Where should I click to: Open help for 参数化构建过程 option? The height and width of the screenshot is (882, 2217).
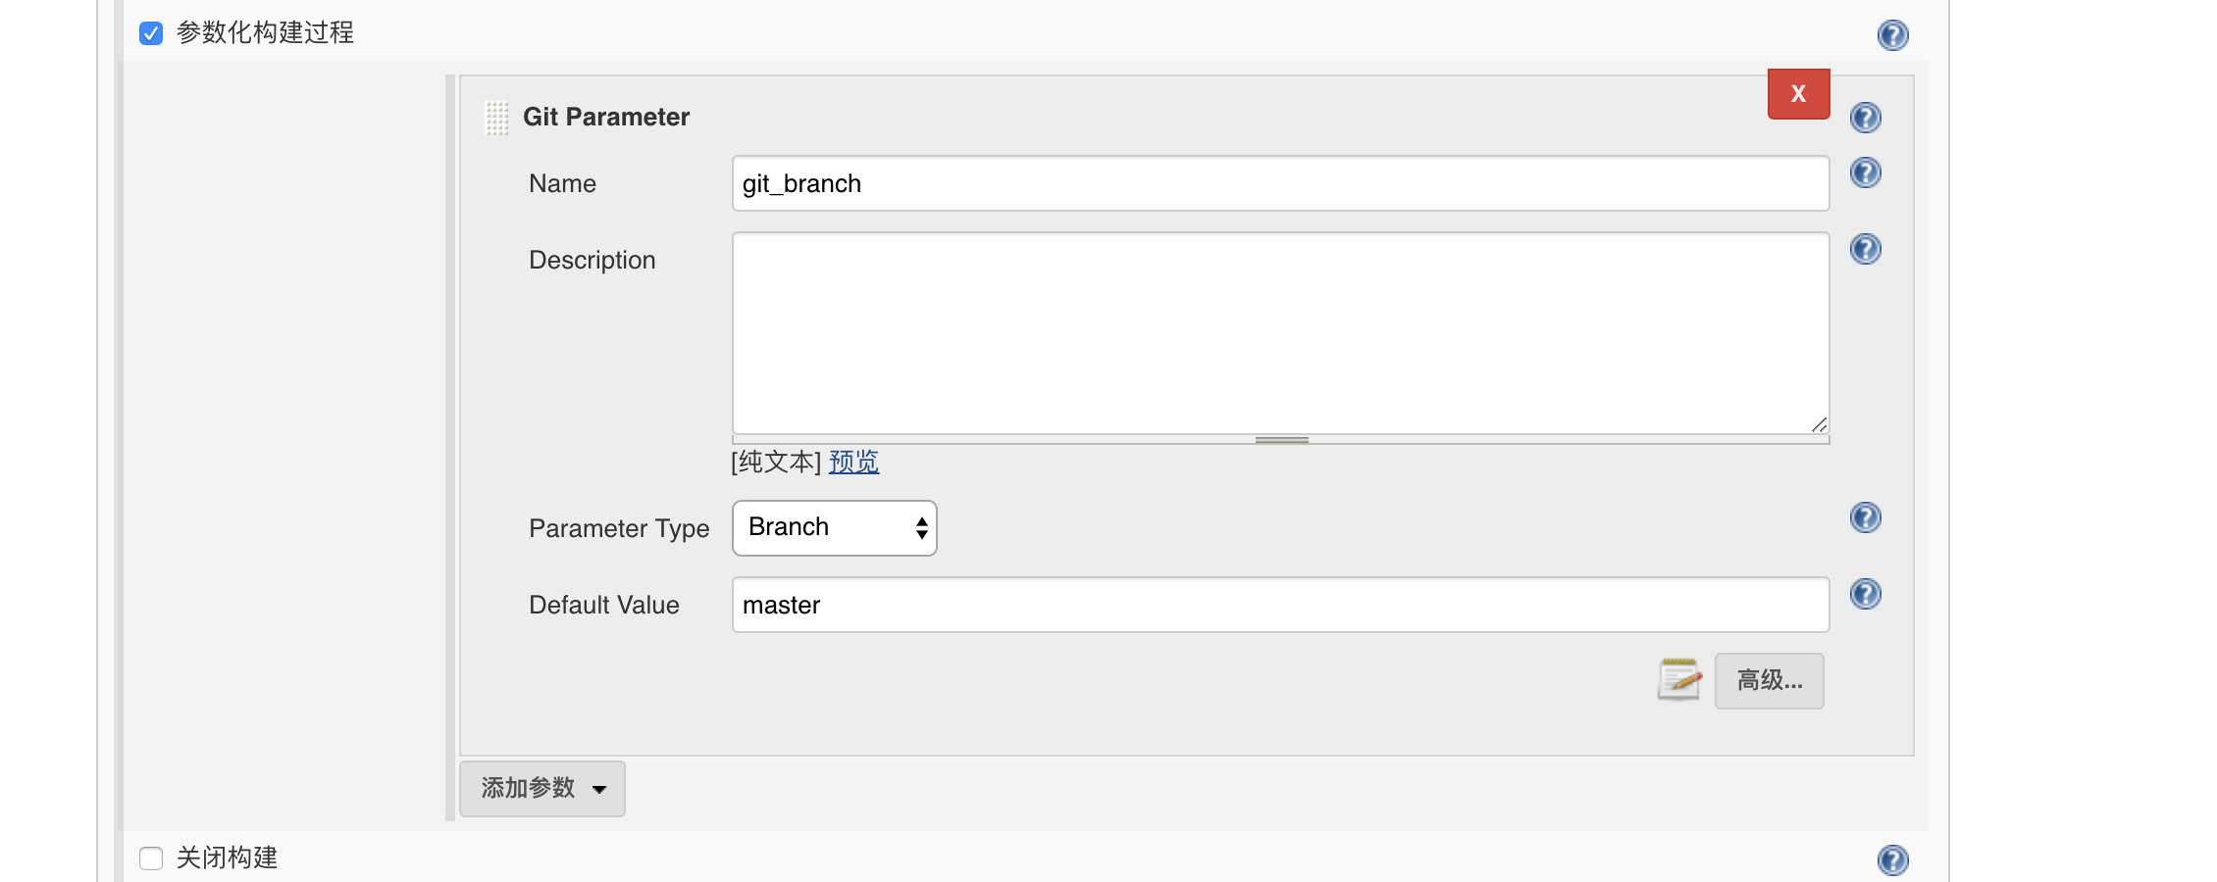click(x=1893, y=35)
